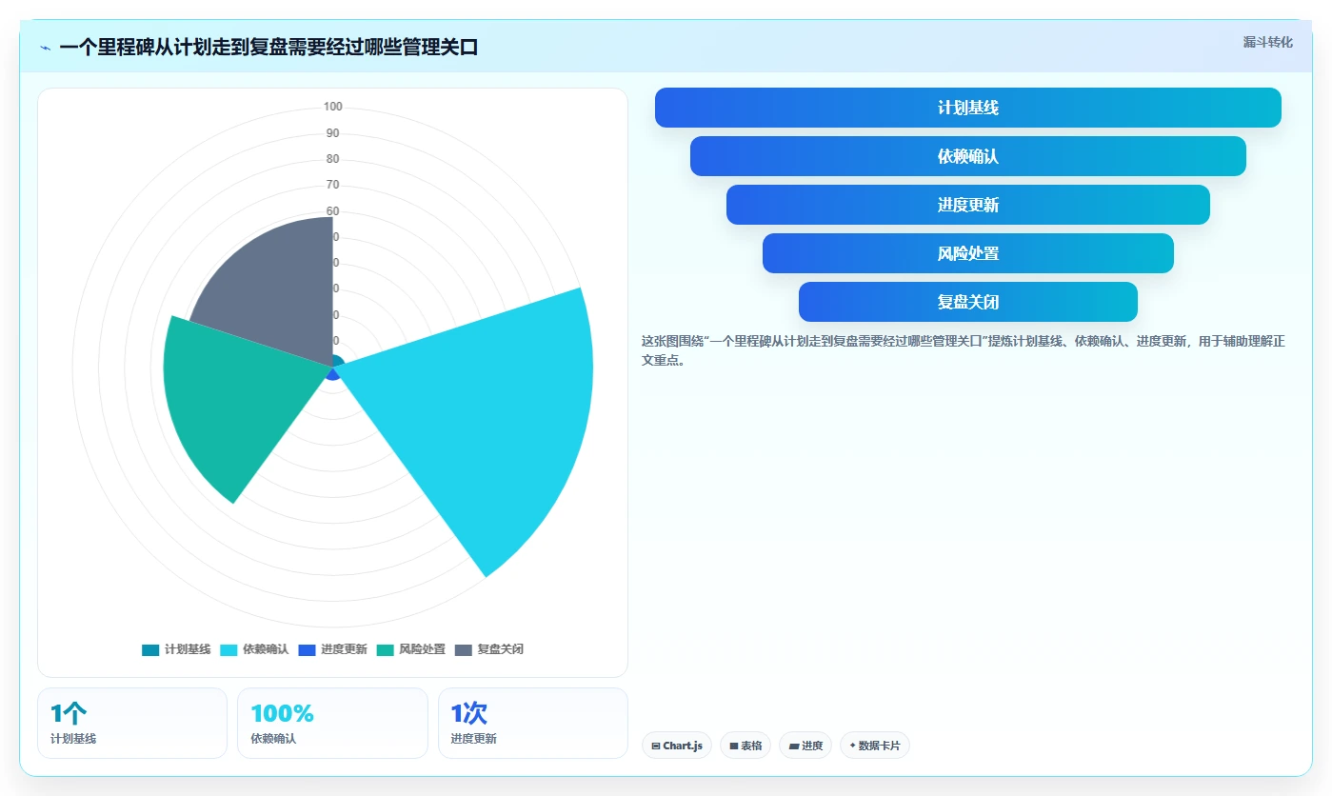
Task: Select the 依赖确认 funnel bar
Action: pyautogui.click(x=967, y=156)
